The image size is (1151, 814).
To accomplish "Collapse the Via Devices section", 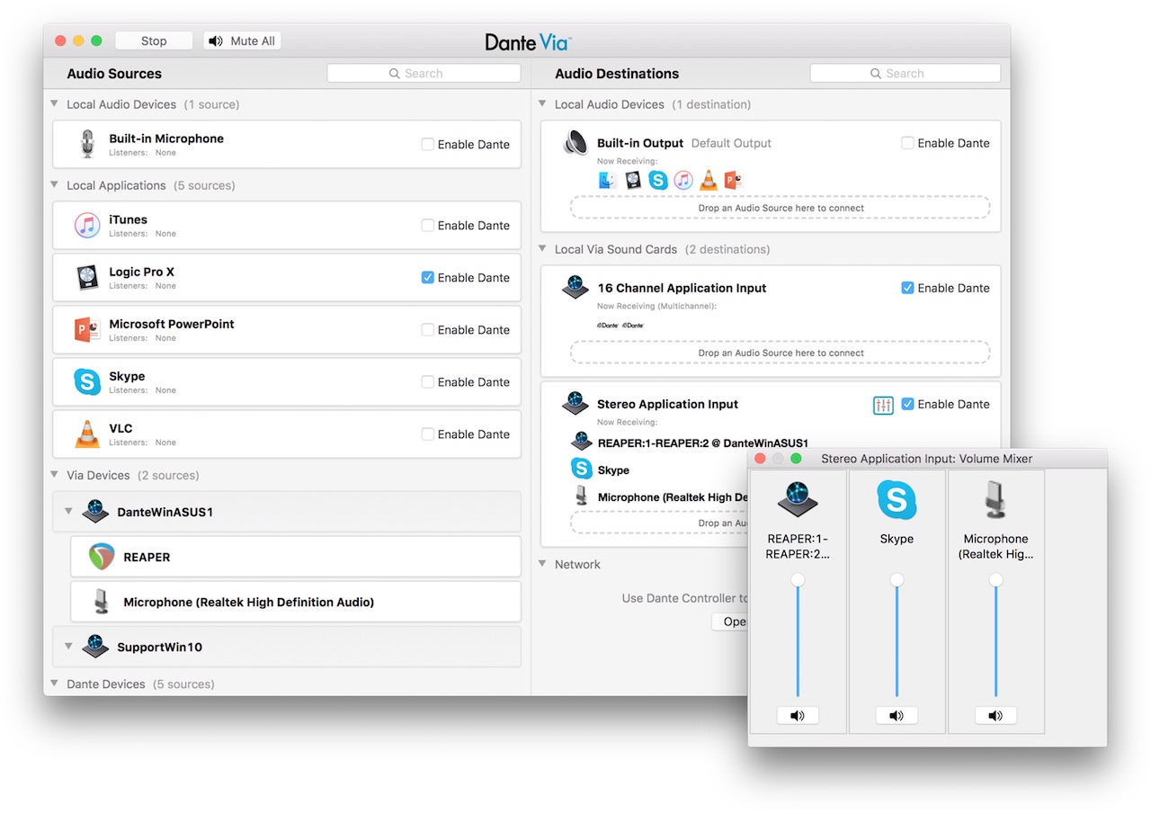I will pos(55,475).
